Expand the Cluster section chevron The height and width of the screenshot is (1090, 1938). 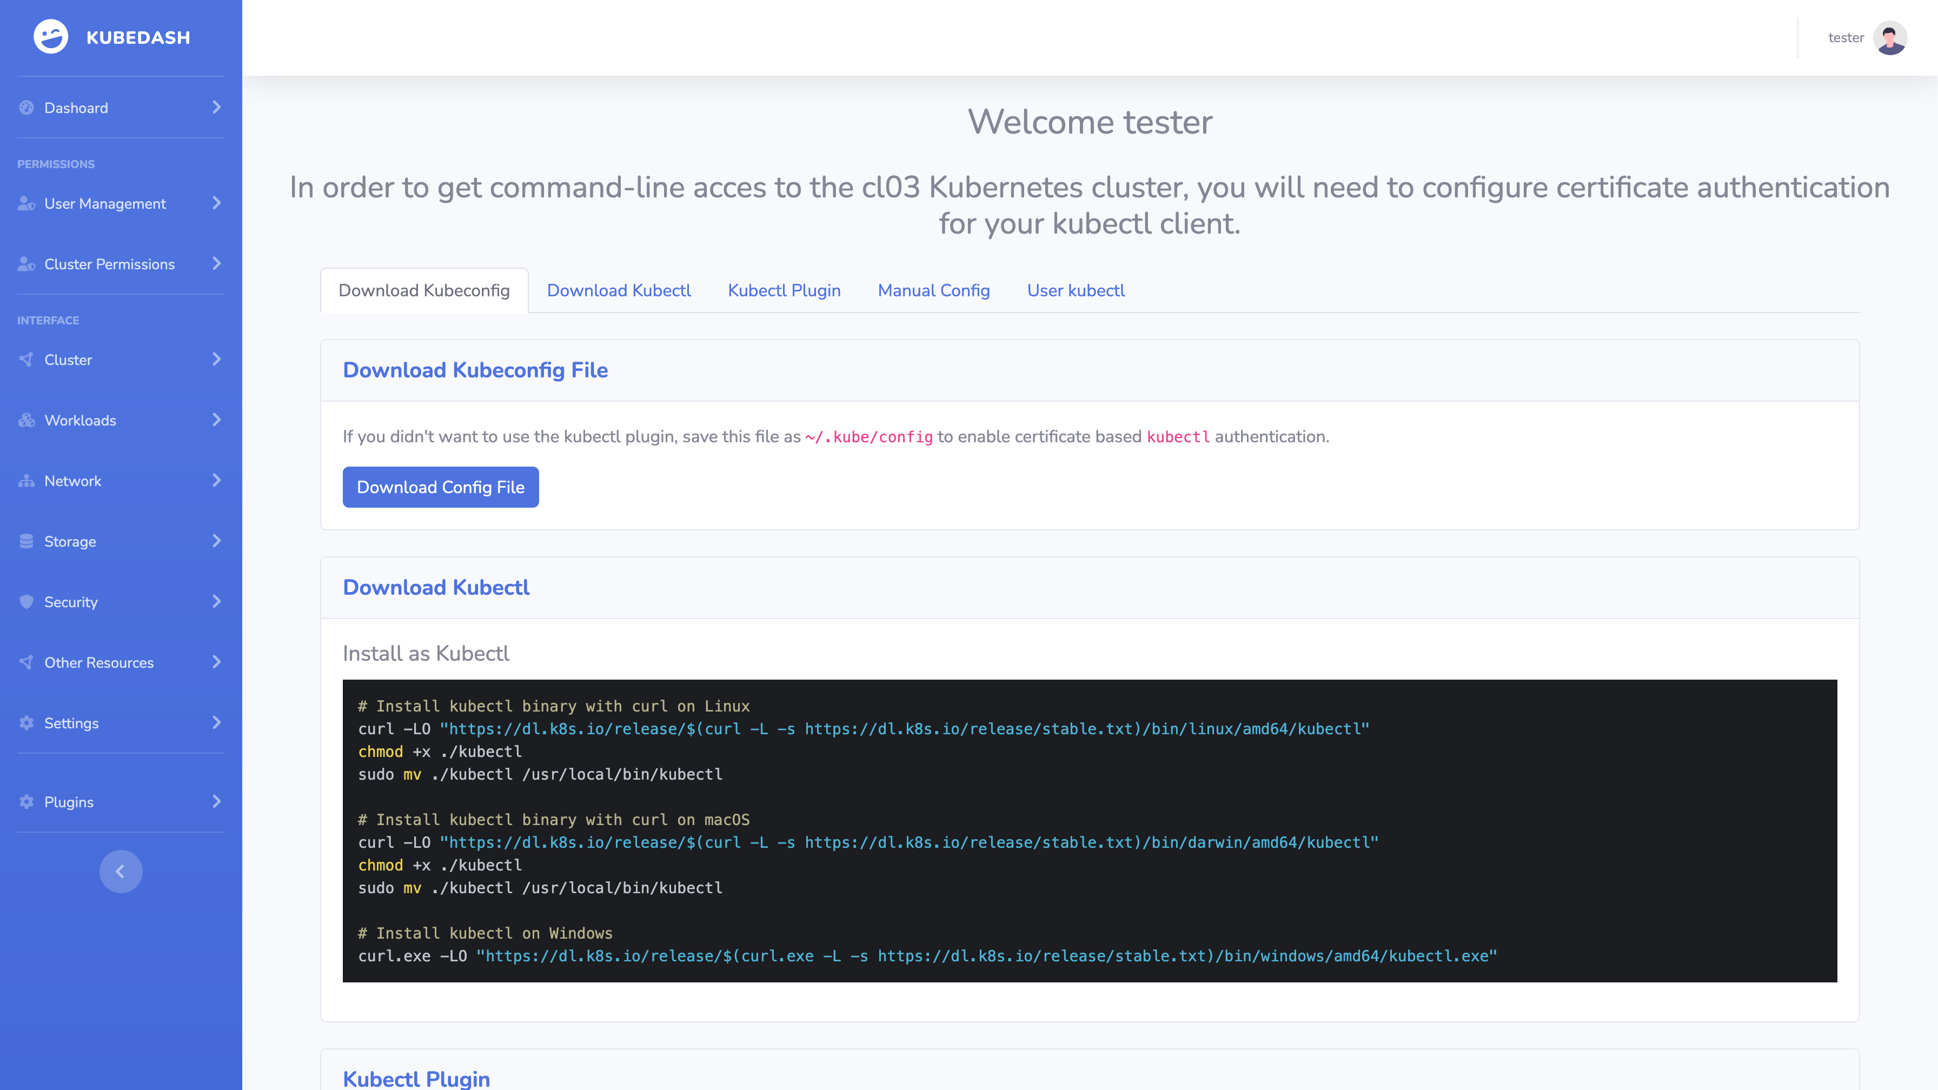click(217, 360)
